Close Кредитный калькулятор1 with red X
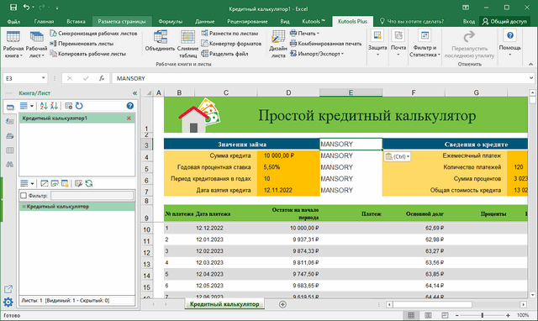The height and width of the screenshot is (321, 538). click(129, 118)
